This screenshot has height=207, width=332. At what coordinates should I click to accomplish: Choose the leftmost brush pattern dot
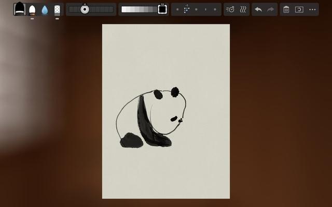click(177, 9)
